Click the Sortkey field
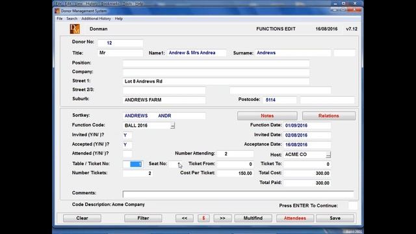 164,116
